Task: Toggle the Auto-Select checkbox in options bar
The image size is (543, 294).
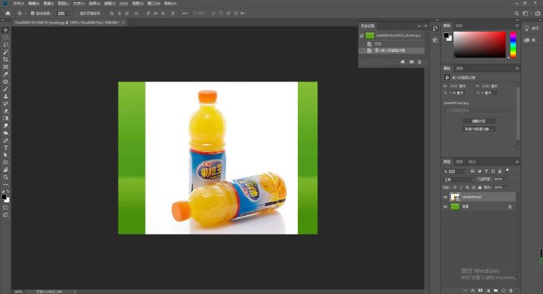Action: tap(32, 13)
